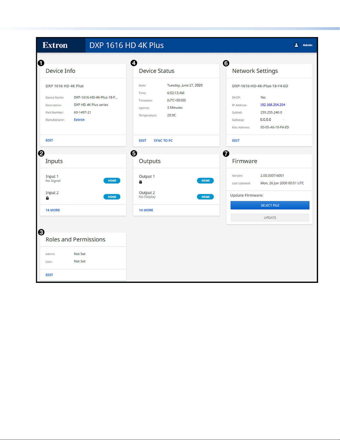Click EDIT in Device Info card

point(49,140)
